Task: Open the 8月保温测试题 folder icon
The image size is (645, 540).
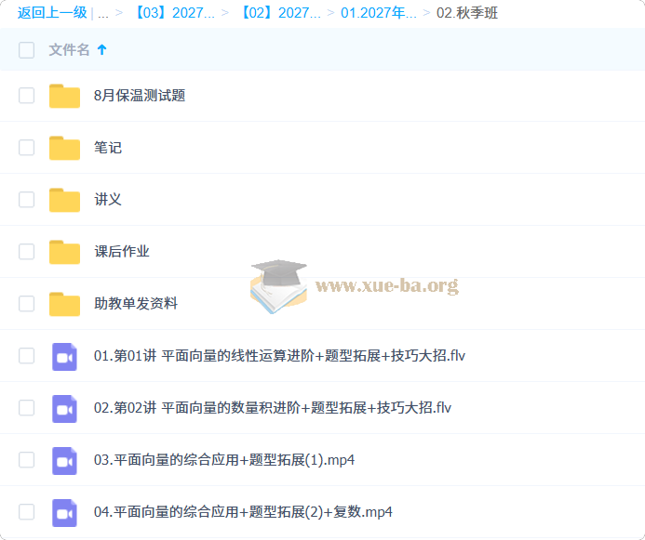Action: tap(64, 96)
